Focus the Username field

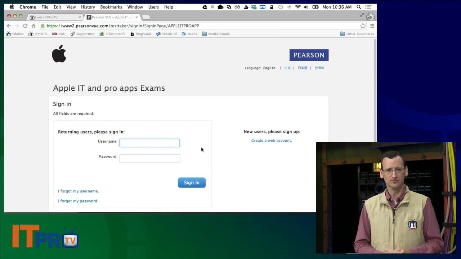(x=149, y=143)
